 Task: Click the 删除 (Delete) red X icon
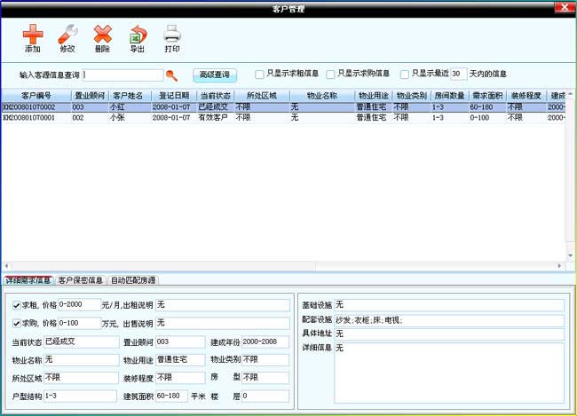point(103,35)
